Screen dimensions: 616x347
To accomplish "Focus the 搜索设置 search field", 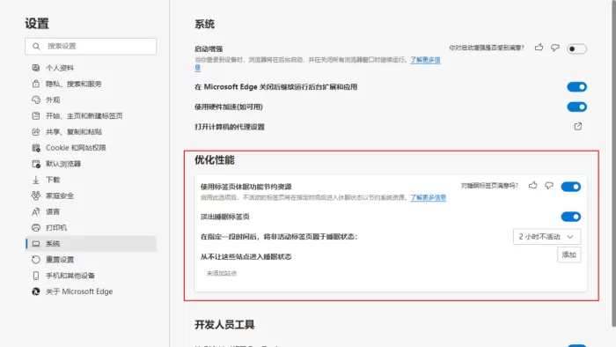I will click(91, 46).
